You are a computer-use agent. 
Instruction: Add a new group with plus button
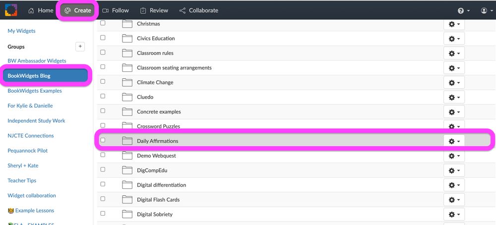80,47
